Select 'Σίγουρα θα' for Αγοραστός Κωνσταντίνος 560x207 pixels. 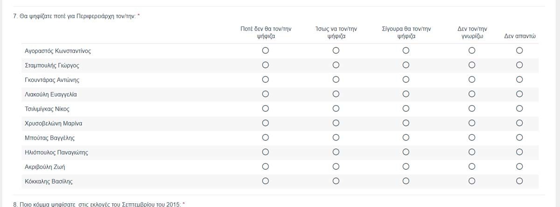406,51
